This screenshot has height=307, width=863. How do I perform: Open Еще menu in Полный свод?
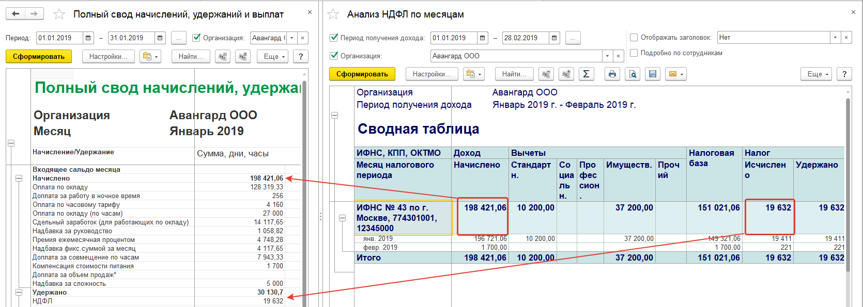[x=272, y=56]
